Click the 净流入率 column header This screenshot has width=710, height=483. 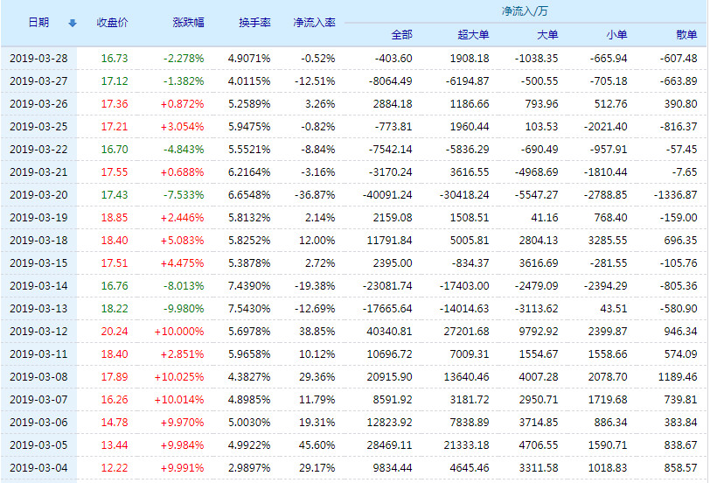coord(314,23)
